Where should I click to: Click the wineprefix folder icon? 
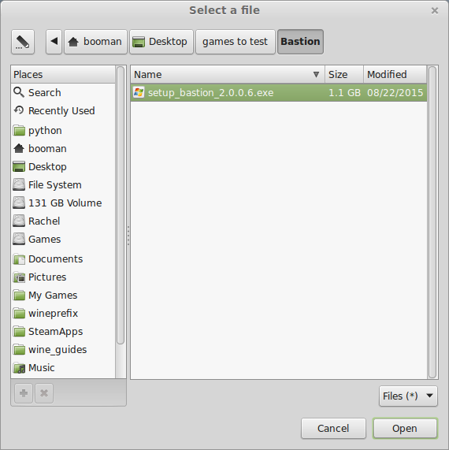pos(19,314)
